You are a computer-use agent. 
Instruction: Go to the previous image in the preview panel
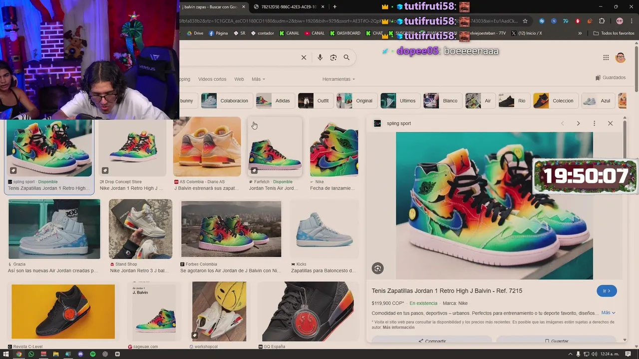coord(562,123)
